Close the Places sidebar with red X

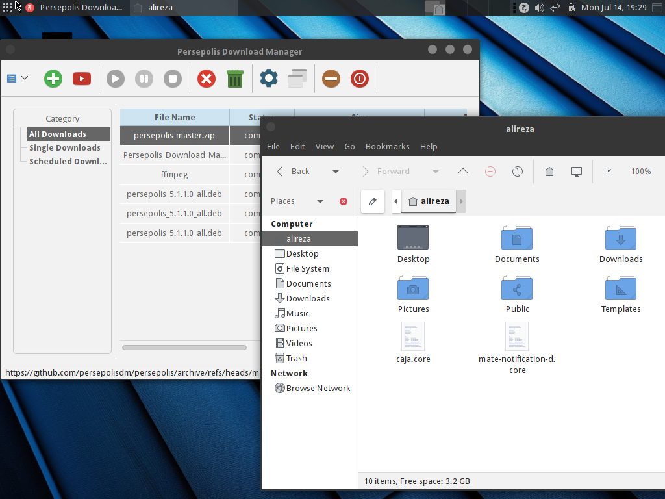coord(344,201)
